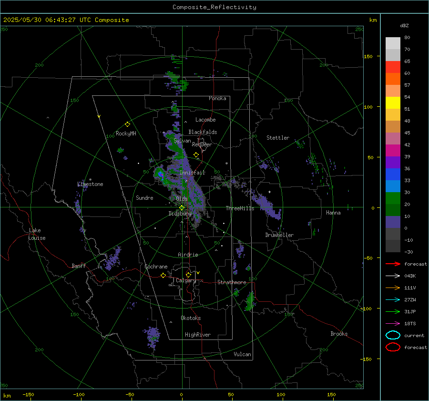Click the Airdrie label
The image size is (429, 401).
[188, 255]
